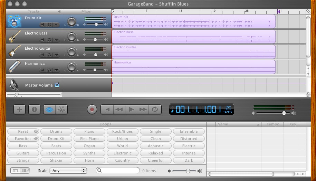Go to beginning of the song
This screenshot has width=316, height=181.
tap(107, 110)
